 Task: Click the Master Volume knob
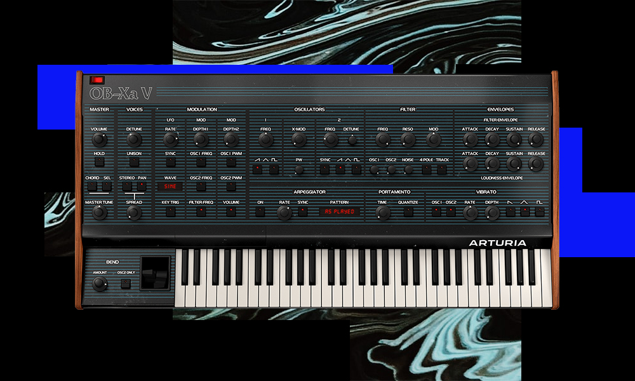99,140
